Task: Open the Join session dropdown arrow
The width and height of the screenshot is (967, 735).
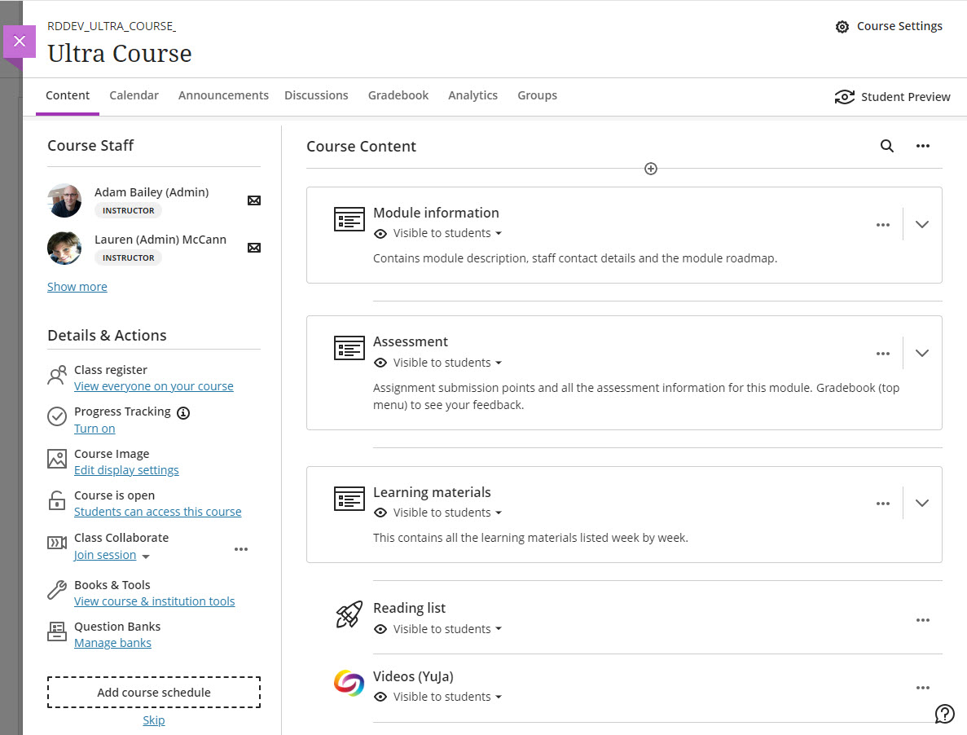Action: click(x=146, y=557)
